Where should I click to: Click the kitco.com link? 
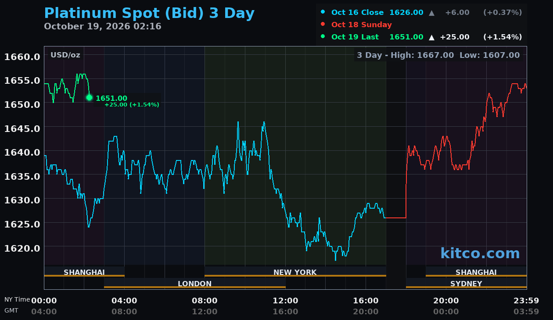click(480, 253)
